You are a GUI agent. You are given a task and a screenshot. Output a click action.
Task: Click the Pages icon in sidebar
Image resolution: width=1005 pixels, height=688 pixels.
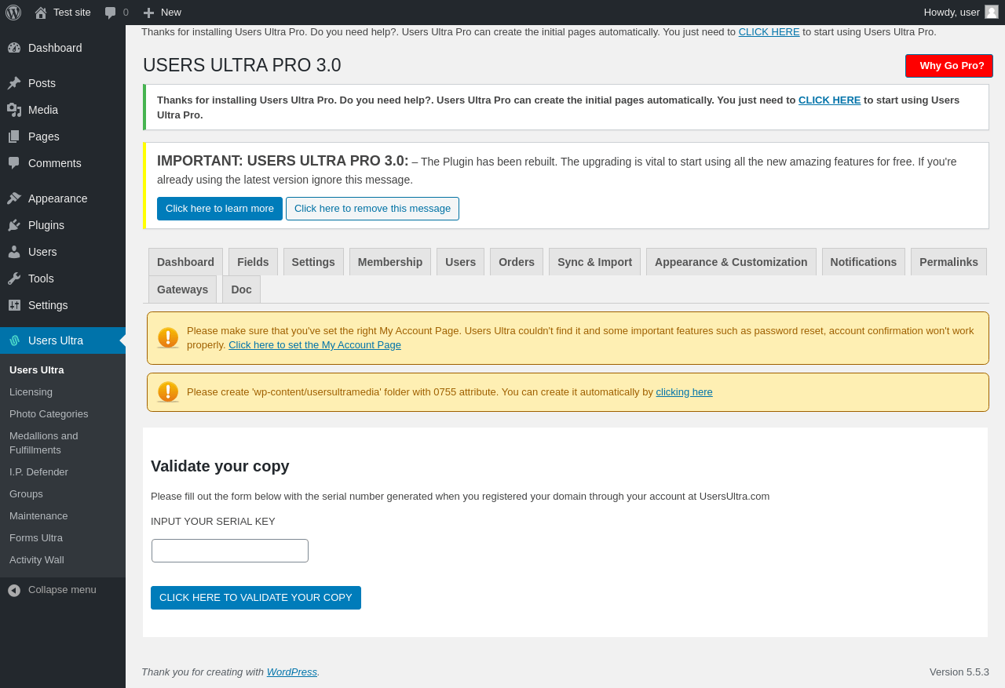coord(14,137)
